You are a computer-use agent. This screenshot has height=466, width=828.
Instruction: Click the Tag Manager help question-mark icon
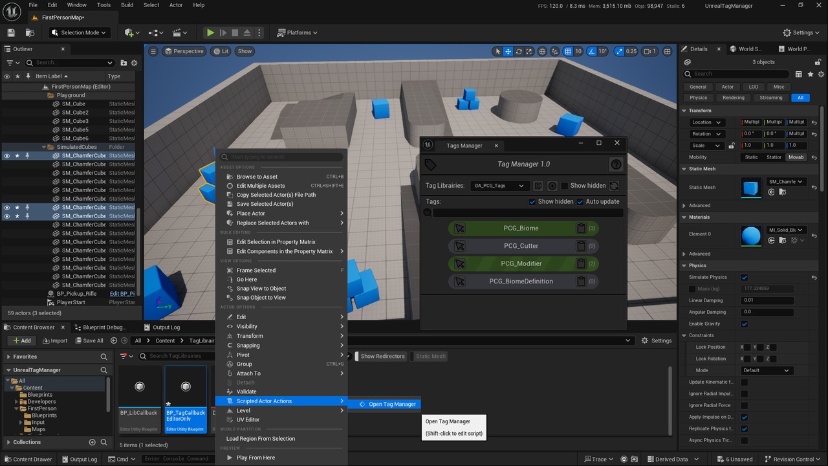tap(616, 164)
